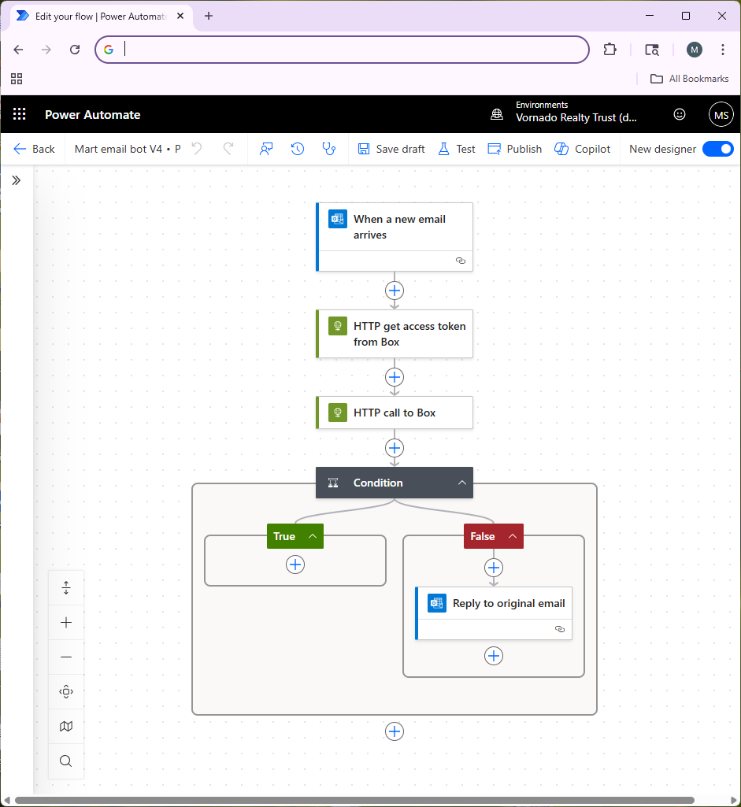
Task: Go Back from the flow editor
Action: [35, 149]
